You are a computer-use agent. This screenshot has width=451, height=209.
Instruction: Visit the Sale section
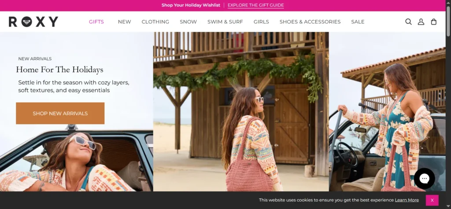358,22
